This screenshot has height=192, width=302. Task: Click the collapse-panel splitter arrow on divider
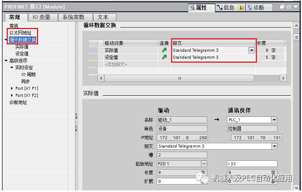tap(76, 117)
